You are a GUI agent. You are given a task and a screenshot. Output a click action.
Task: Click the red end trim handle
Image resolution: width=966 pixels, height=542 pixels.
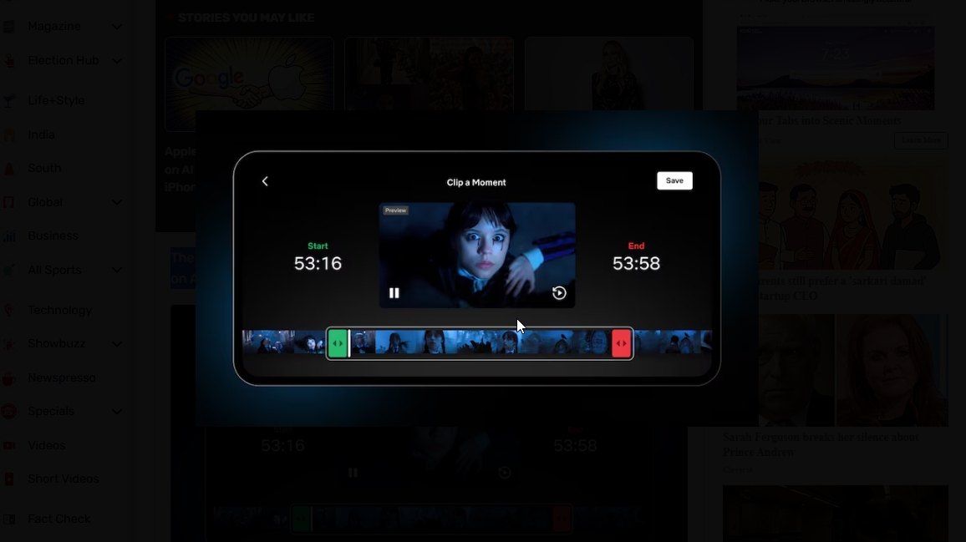coord(621,343)
